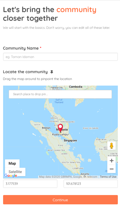The height and width of the screenshot is (209, 120).
Task: Click the longitude field showing 101.678123
Action: [x=91, y=184]
